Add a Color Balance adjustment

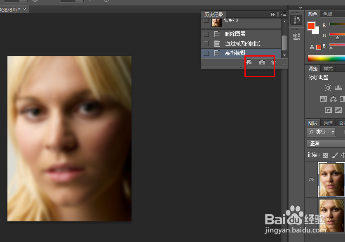coord(333,99)
